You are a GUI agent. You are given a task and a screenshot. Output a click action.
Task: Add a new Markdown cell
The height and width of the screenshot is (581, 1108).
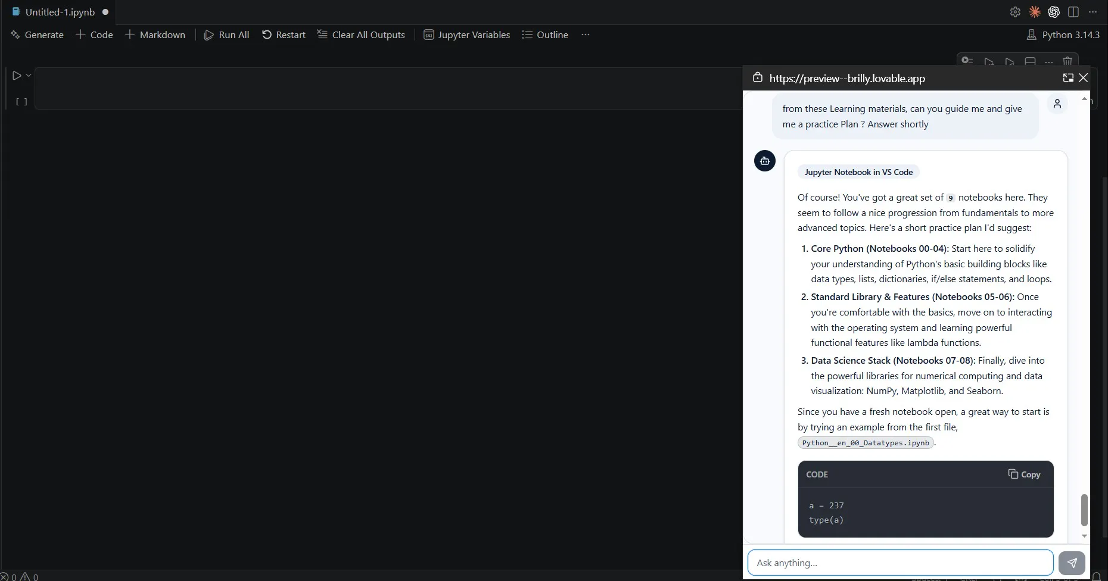coord(155,35)
